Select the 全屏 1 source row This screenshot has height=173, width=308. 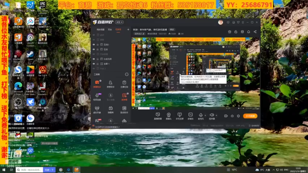[111, 64]
